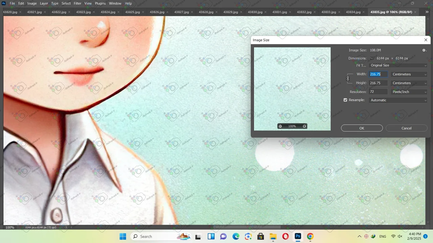The width and height of the screenshot is (433, 243).
Task: Confirm with the OK button
Action: point(362,128)
